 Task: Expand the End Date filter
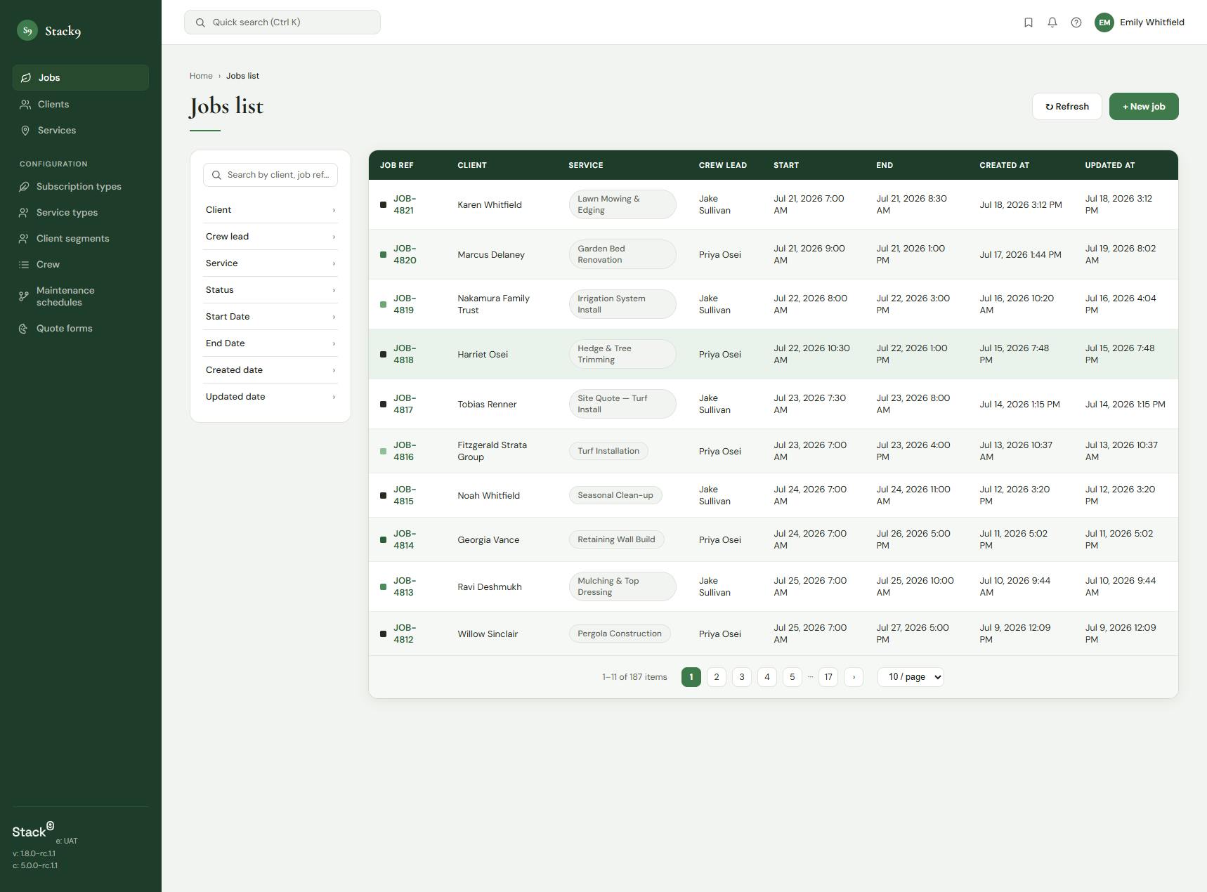[270, 343]
